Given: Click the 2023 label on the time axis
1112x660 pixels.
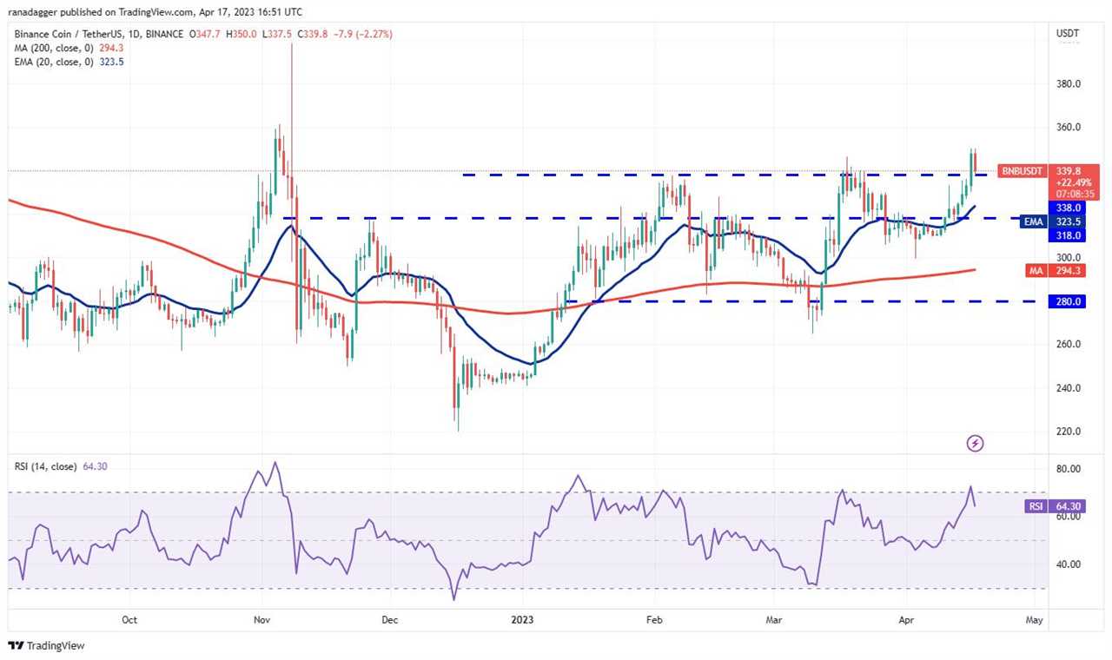Looking at the screenshot, I should [524, 620].
